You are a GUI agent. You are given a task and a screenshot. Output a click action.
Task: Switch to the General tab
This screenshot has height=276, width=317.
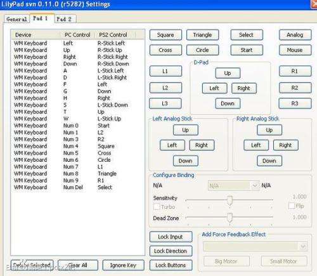coord(16,19)
